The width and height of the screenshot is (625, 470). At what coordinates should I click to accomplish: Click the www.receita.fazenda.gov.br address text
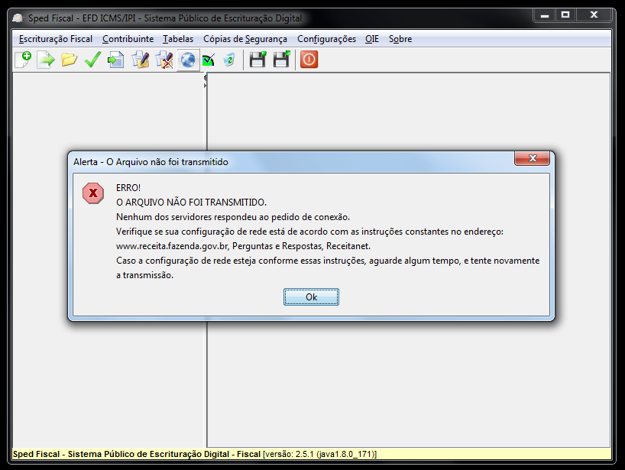click(172, 246)
